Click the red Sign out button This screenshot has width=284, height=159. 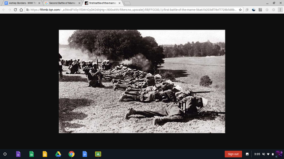233,154
